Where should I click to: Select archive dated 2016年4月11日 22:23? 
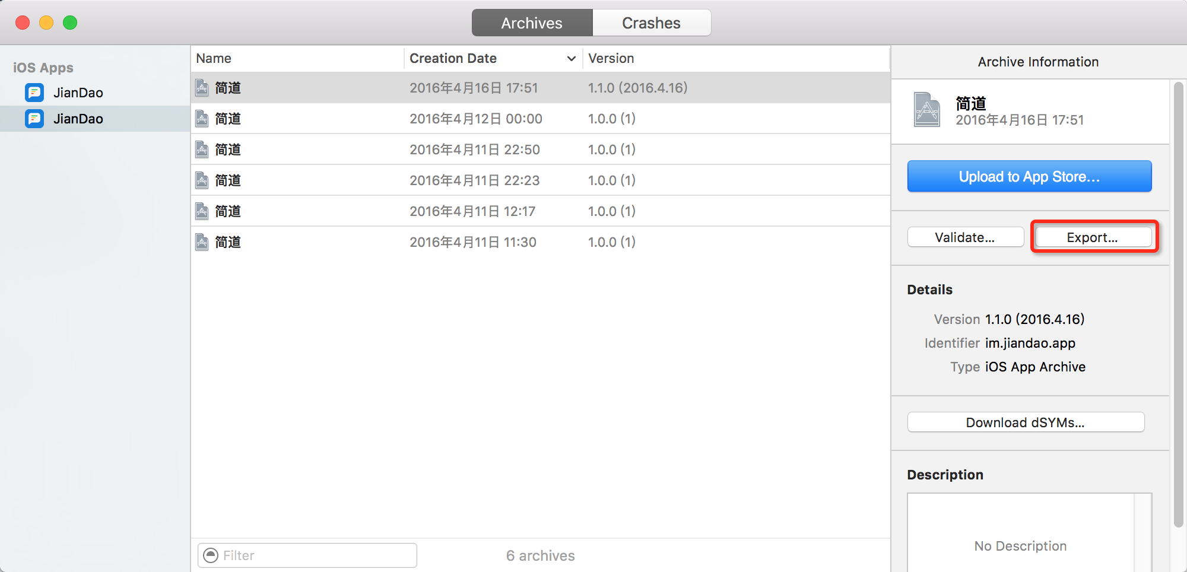pos(540,180)
